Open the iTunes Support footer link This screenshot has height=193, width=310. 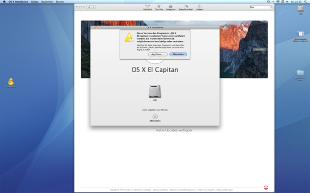[x=206, y=190]
